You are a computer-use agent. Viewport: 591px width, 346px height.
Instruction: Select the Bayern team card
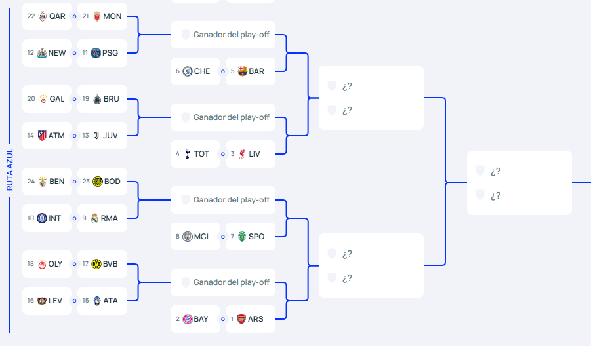[x=195, y=319]
